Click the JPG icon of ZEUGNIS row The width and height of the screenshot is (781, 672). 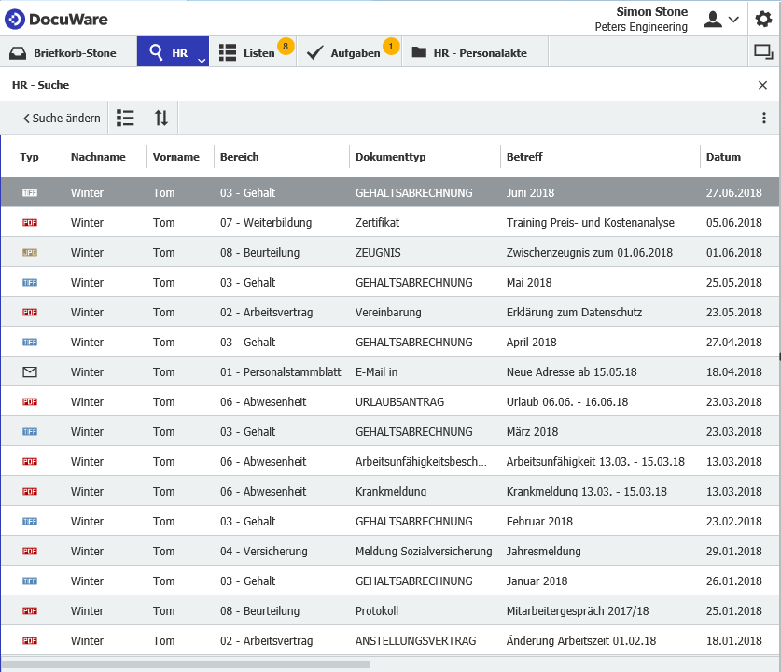(x=30, y=253)
